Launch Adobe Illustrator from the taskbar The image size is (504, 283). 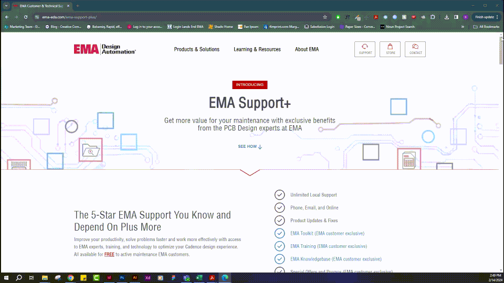pos(135,278)
